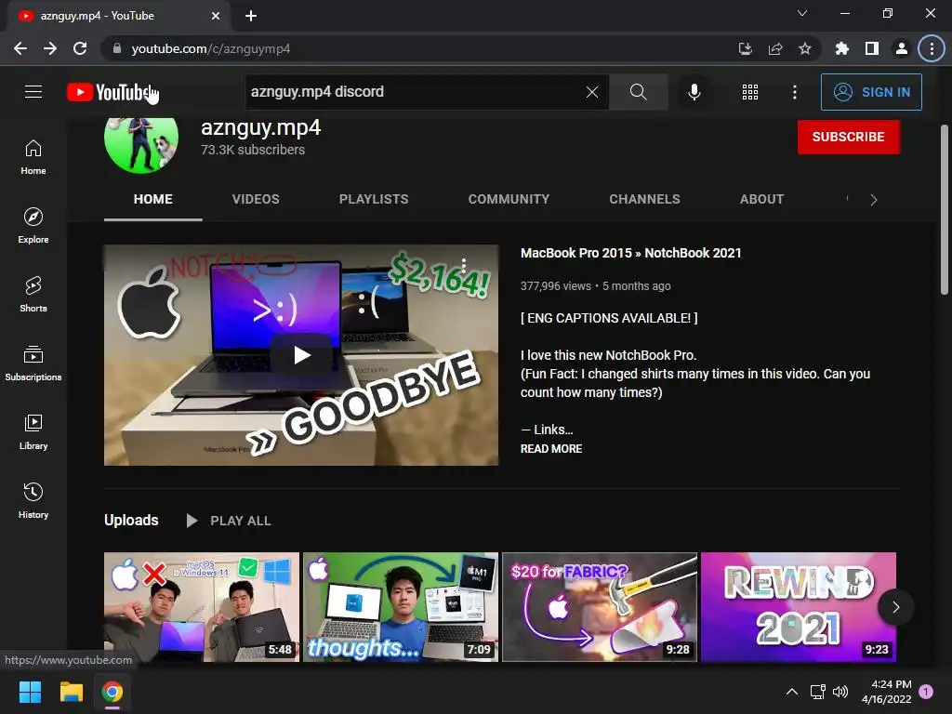Open Chrome profile icon

902,48
